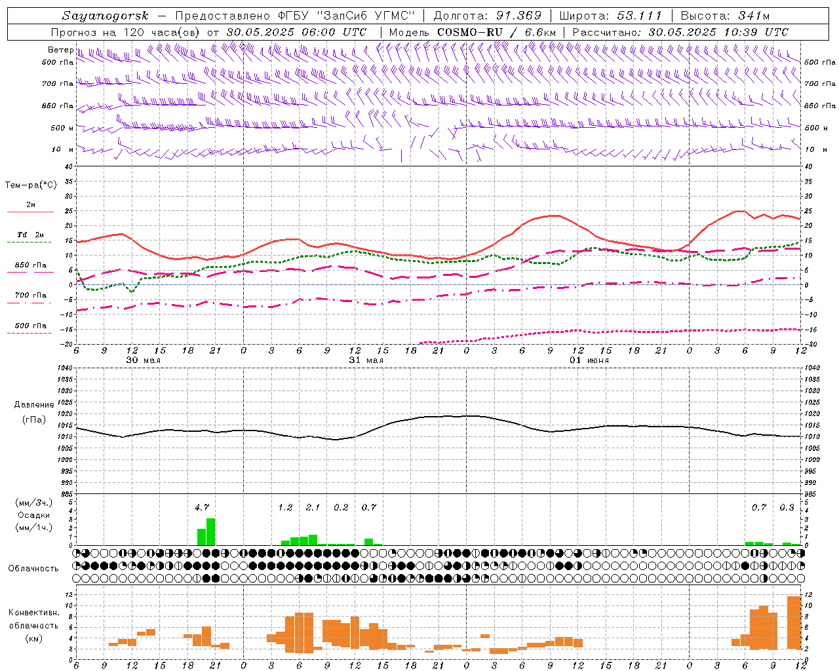Click the latitude value Широта: 53.111
839x671 pixels.
[612, 16]
